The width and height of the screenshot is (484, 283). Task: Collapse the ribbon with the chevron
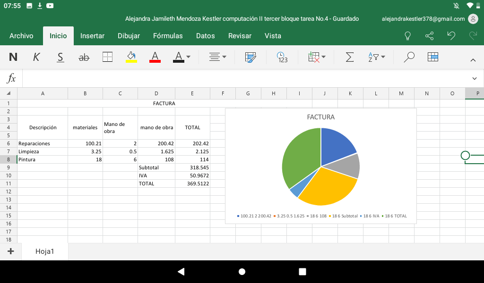[473, 60]
